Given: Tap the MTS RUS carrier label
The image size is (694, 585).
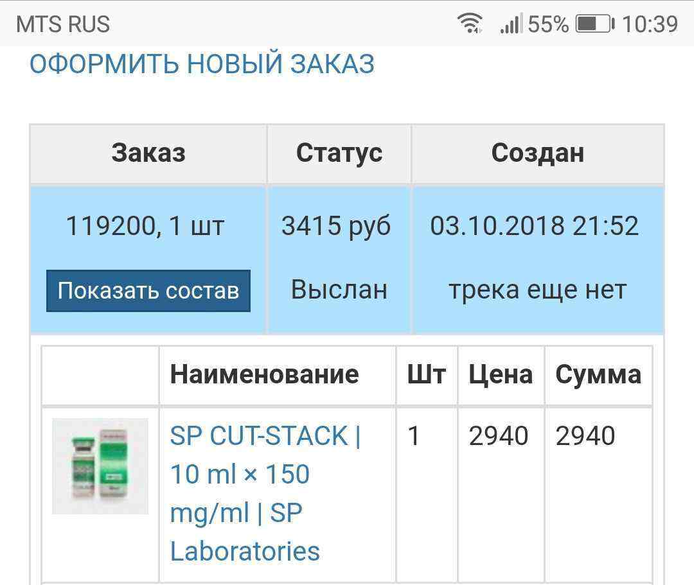Looking at the screenshot, I should click(x=63, y=24).
